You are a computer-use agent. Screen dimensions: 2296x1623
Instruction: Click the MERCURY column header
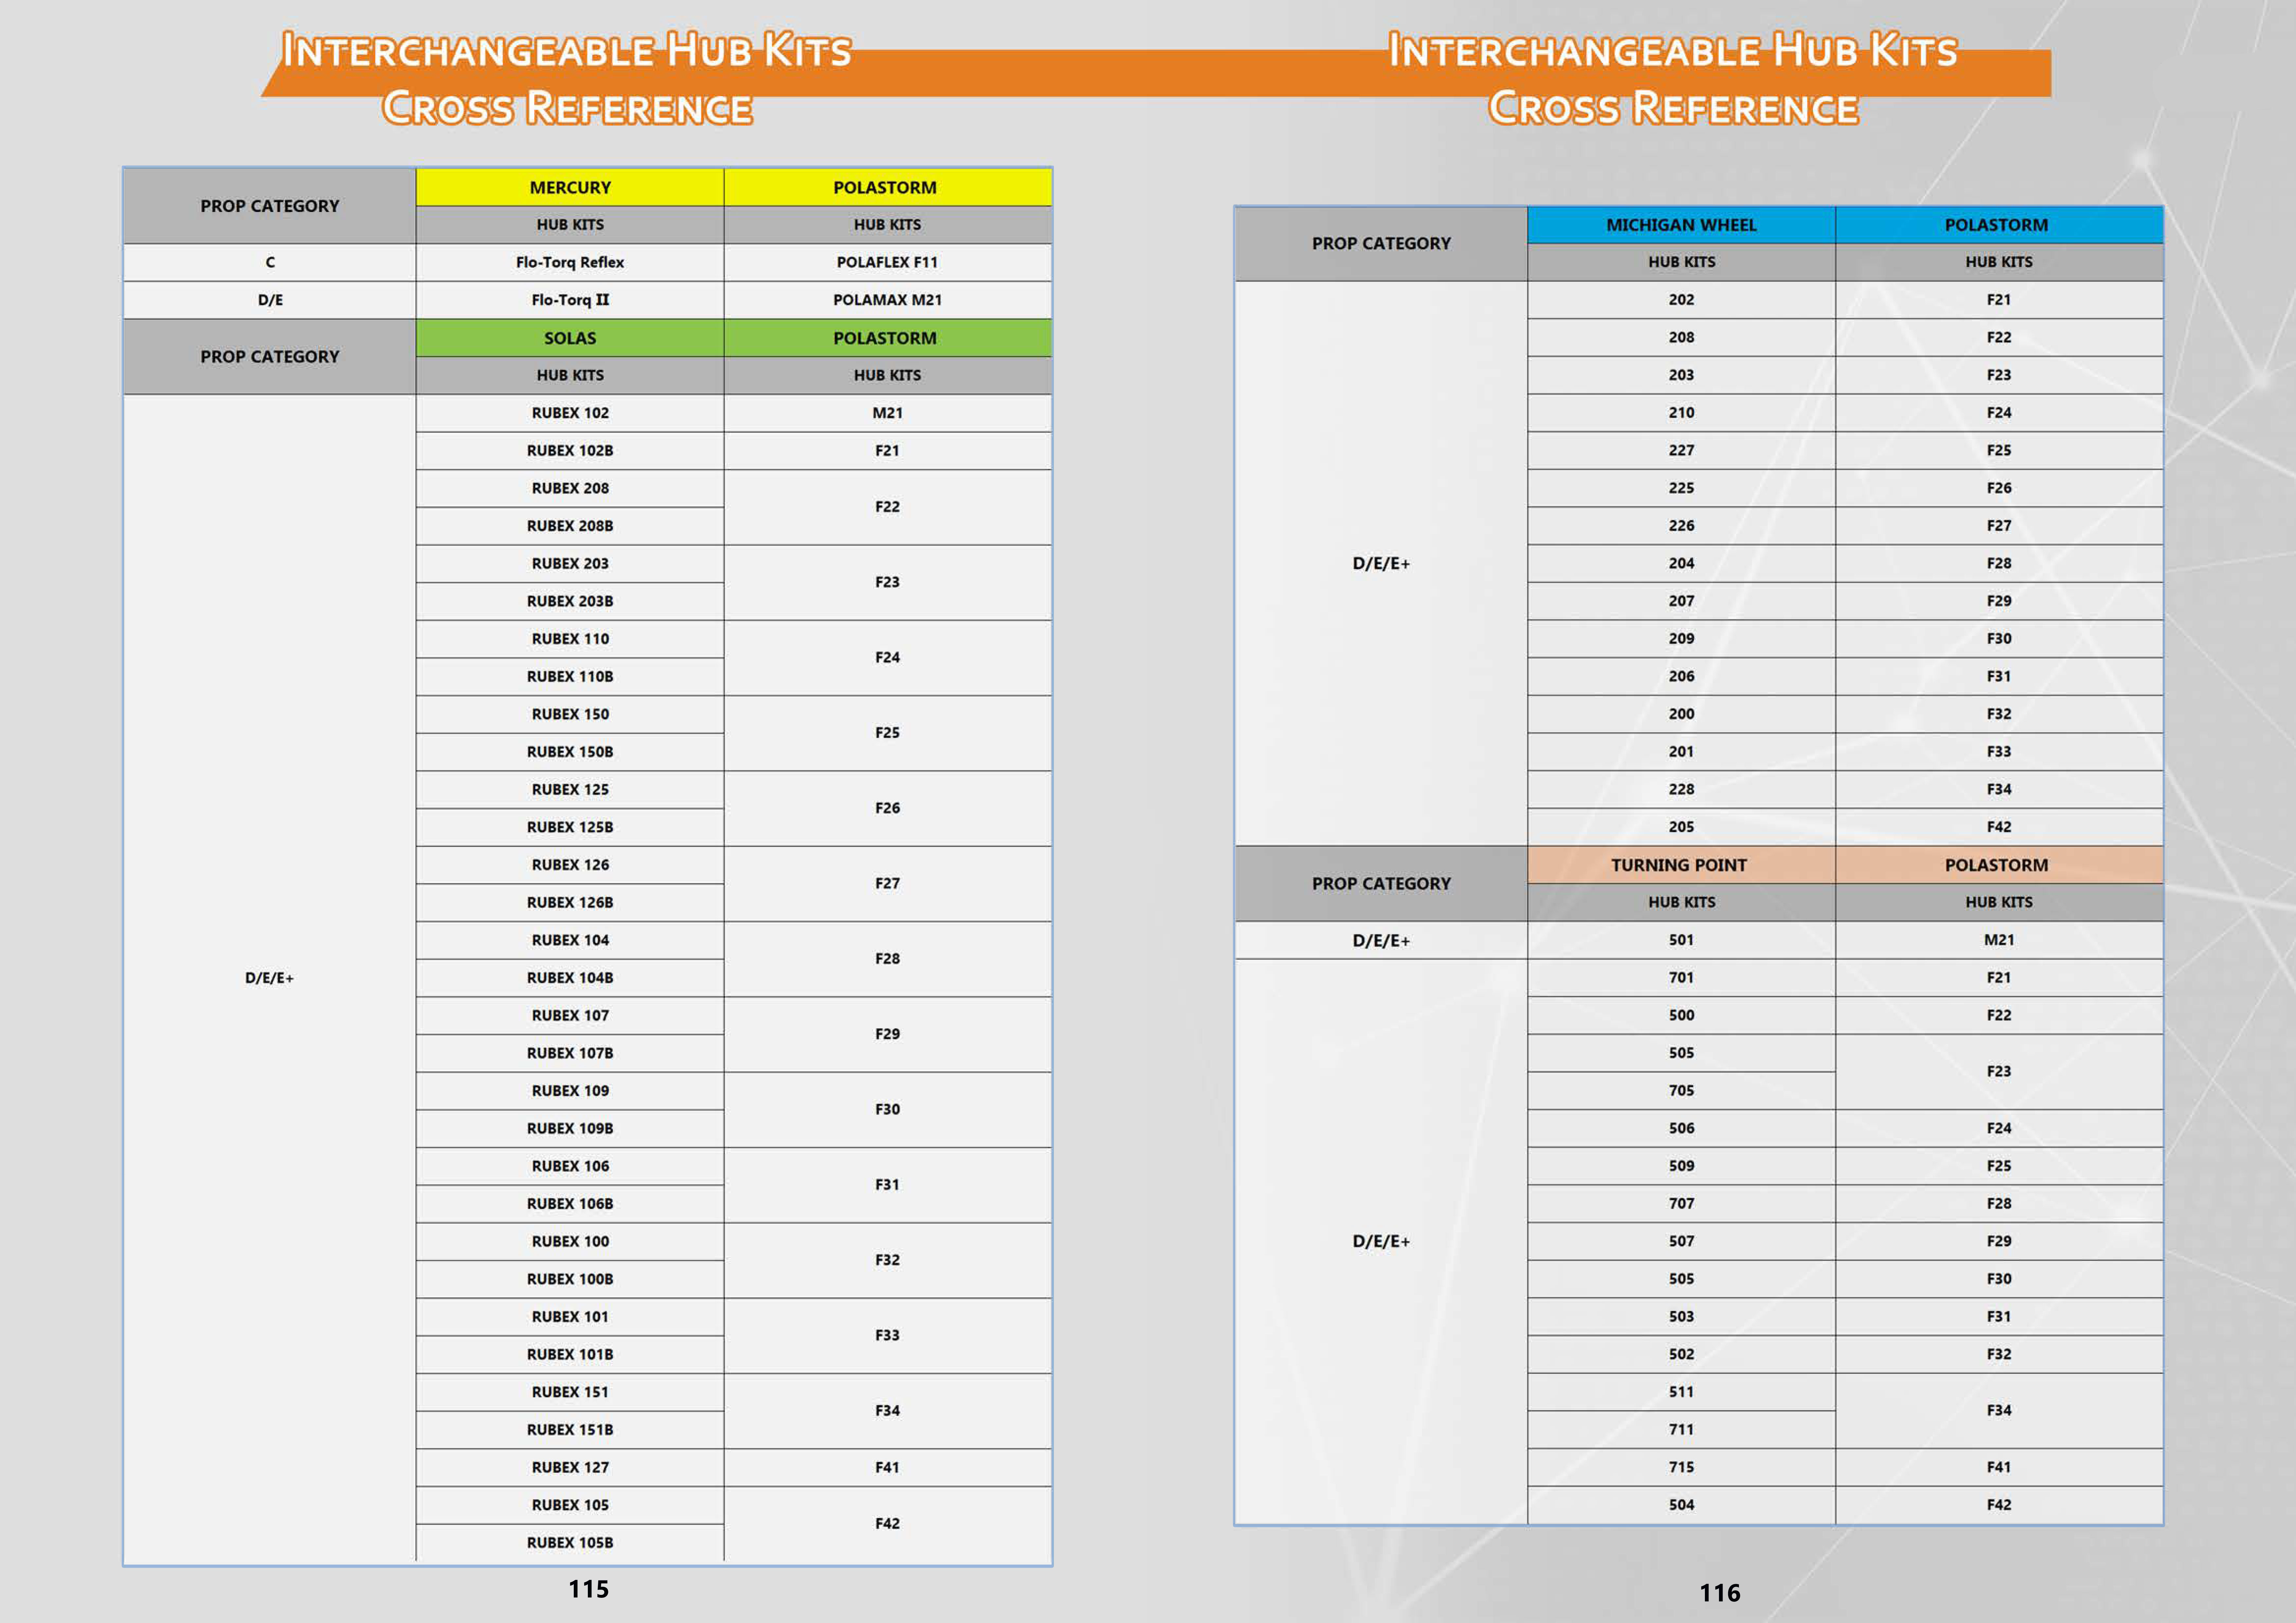[x=570, y=187]
